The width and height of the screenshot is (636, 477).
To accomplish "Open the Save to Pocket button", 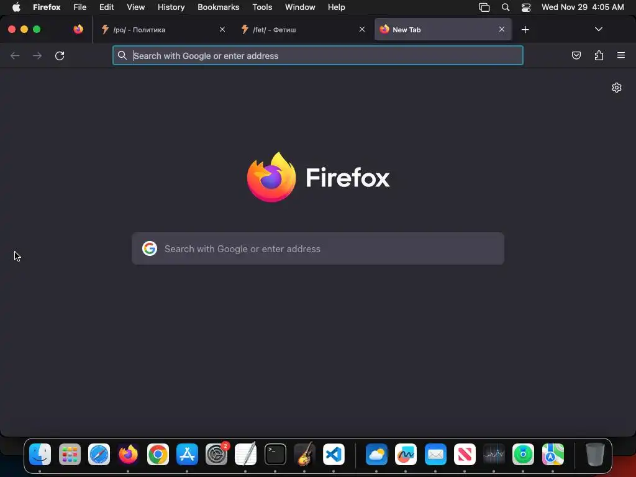I will pos(576,55).
